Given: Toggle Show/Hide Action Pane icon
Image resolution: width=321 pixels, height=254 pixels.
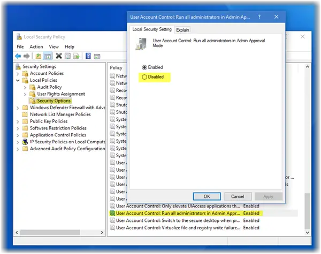Looking at the screenshot, I should 97,56.
